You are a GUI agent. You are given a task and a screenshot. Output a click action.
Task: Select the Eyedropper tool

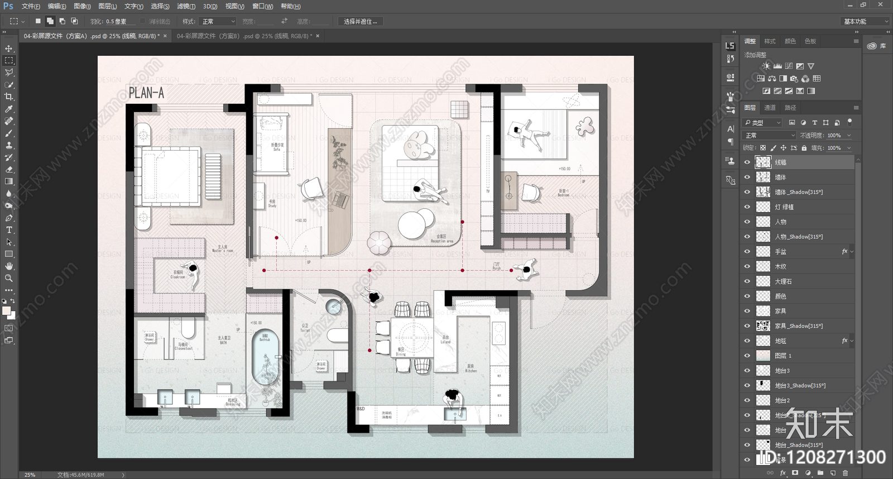(9, 109)
